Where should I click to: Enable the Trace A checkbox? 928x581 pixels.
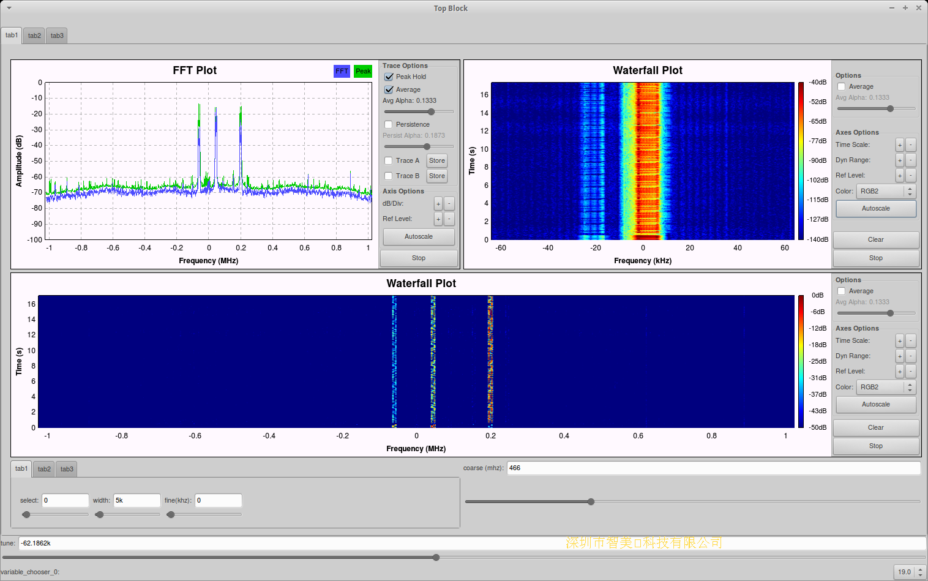[389, 161]
